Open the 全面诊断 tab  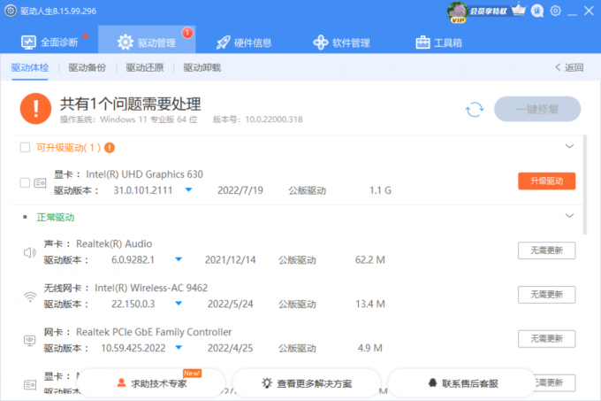click(x=49, y=42)
